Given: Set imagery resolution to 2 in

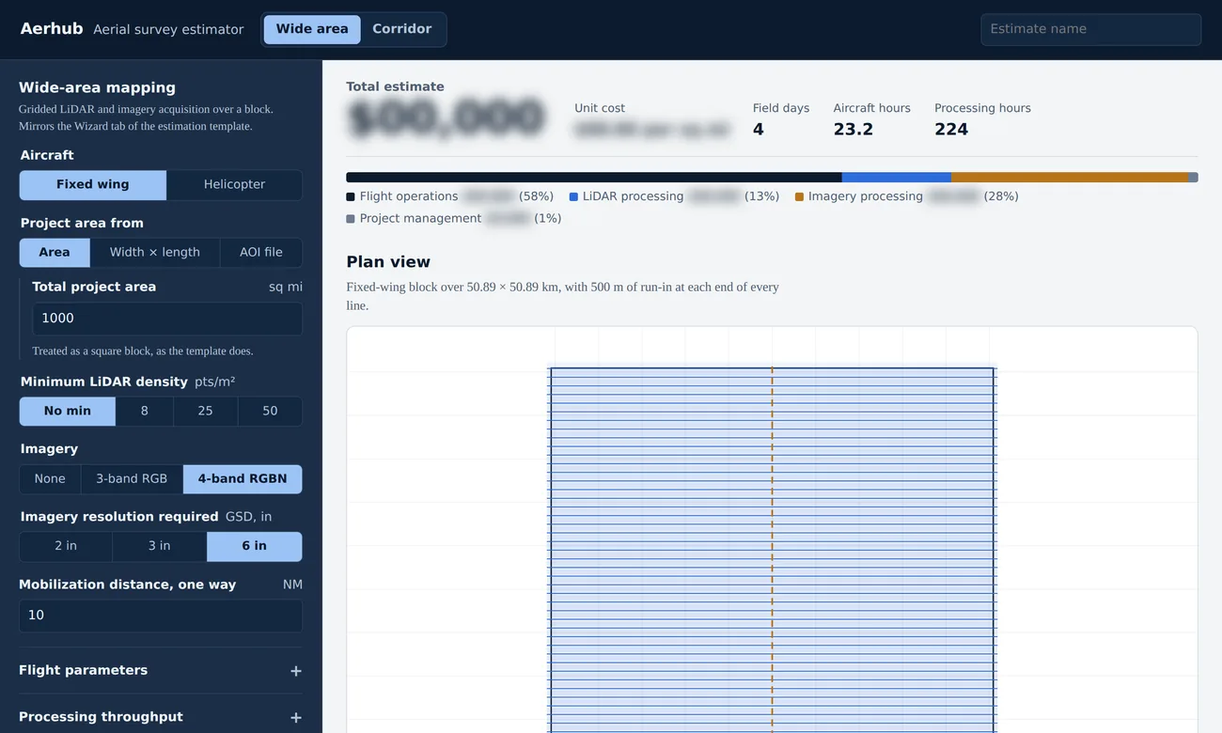Looking at the screenshot, I should (66, 547).
